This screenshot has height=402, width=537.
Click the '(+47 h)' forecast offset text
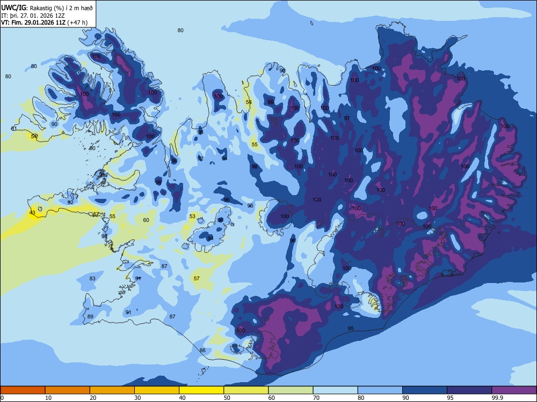(77, 23)
